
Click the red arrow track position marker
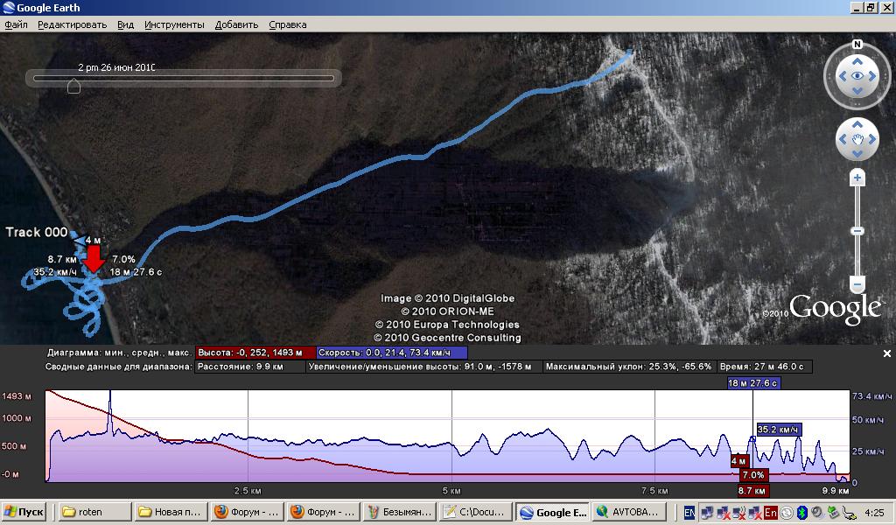tap(94, 258)
